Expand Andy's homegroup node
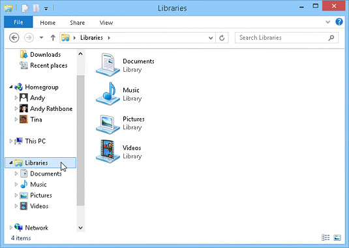This screenshot has width=349, height=248. [16, 98]
